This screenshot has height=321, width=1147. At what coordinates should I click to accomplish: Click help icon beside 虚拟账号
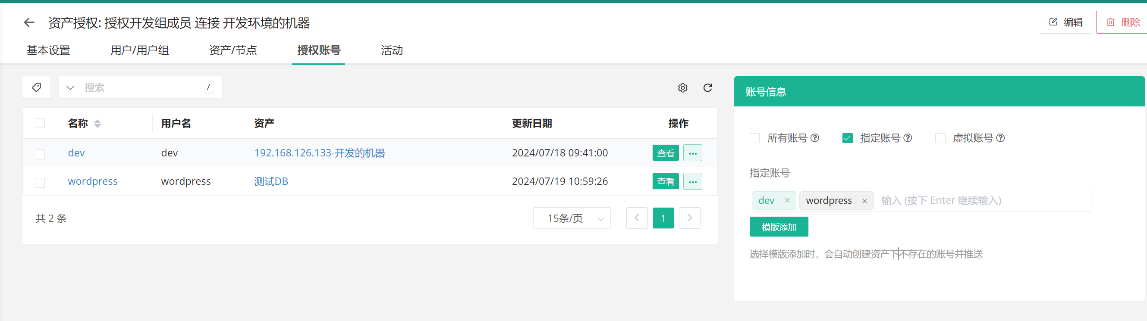click(1000, 138)
